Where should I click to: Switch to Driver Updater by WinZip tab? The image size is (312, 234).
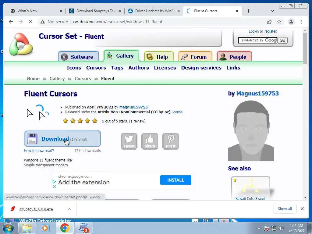[154, 11]
